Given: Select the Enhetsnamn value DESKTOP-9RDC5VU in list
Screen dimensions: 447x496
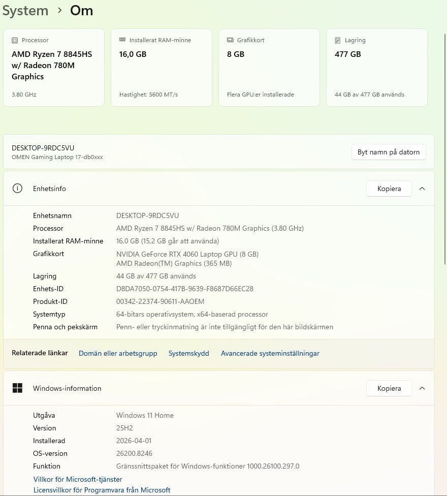Looking at the screenshot, I should [148, 215].
